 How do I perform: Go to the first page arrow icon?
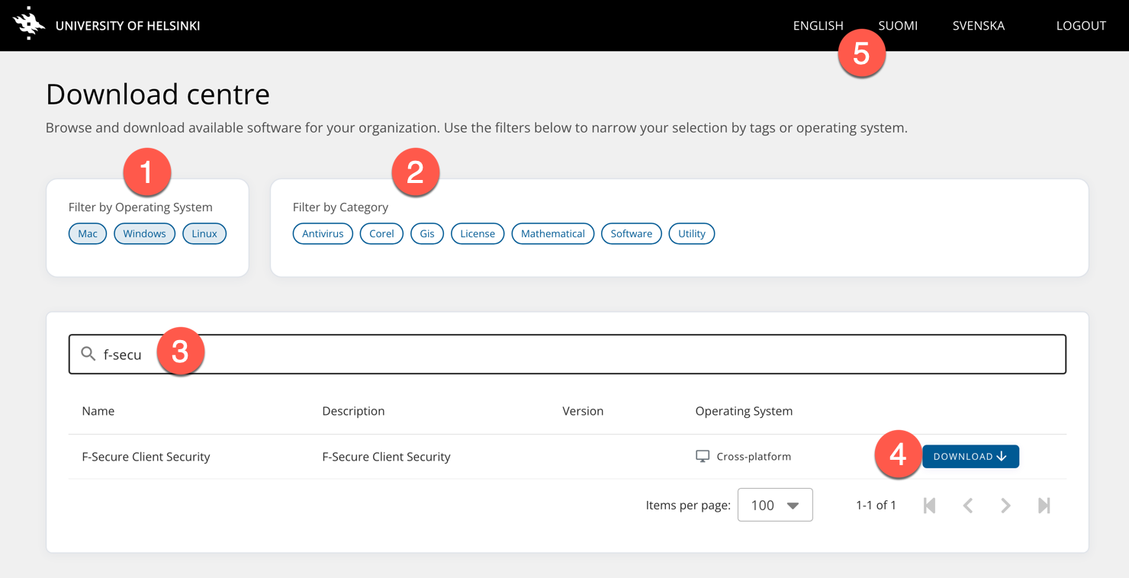pos(929,505)
